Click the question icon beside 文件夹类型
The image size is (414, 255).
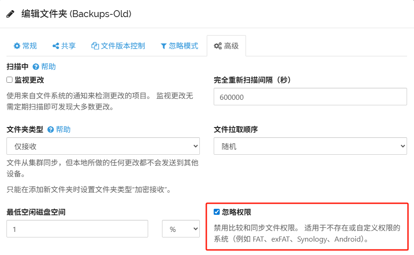pyautogui.click(x=51, y=130)
